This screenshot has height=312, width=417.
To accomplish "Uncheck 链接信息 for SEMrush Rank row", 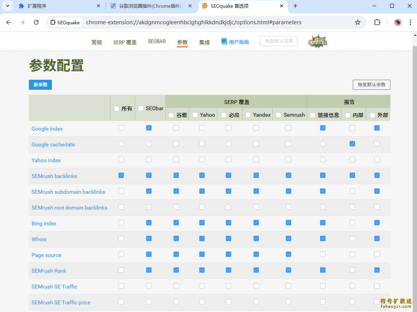I will coord(323,270).
